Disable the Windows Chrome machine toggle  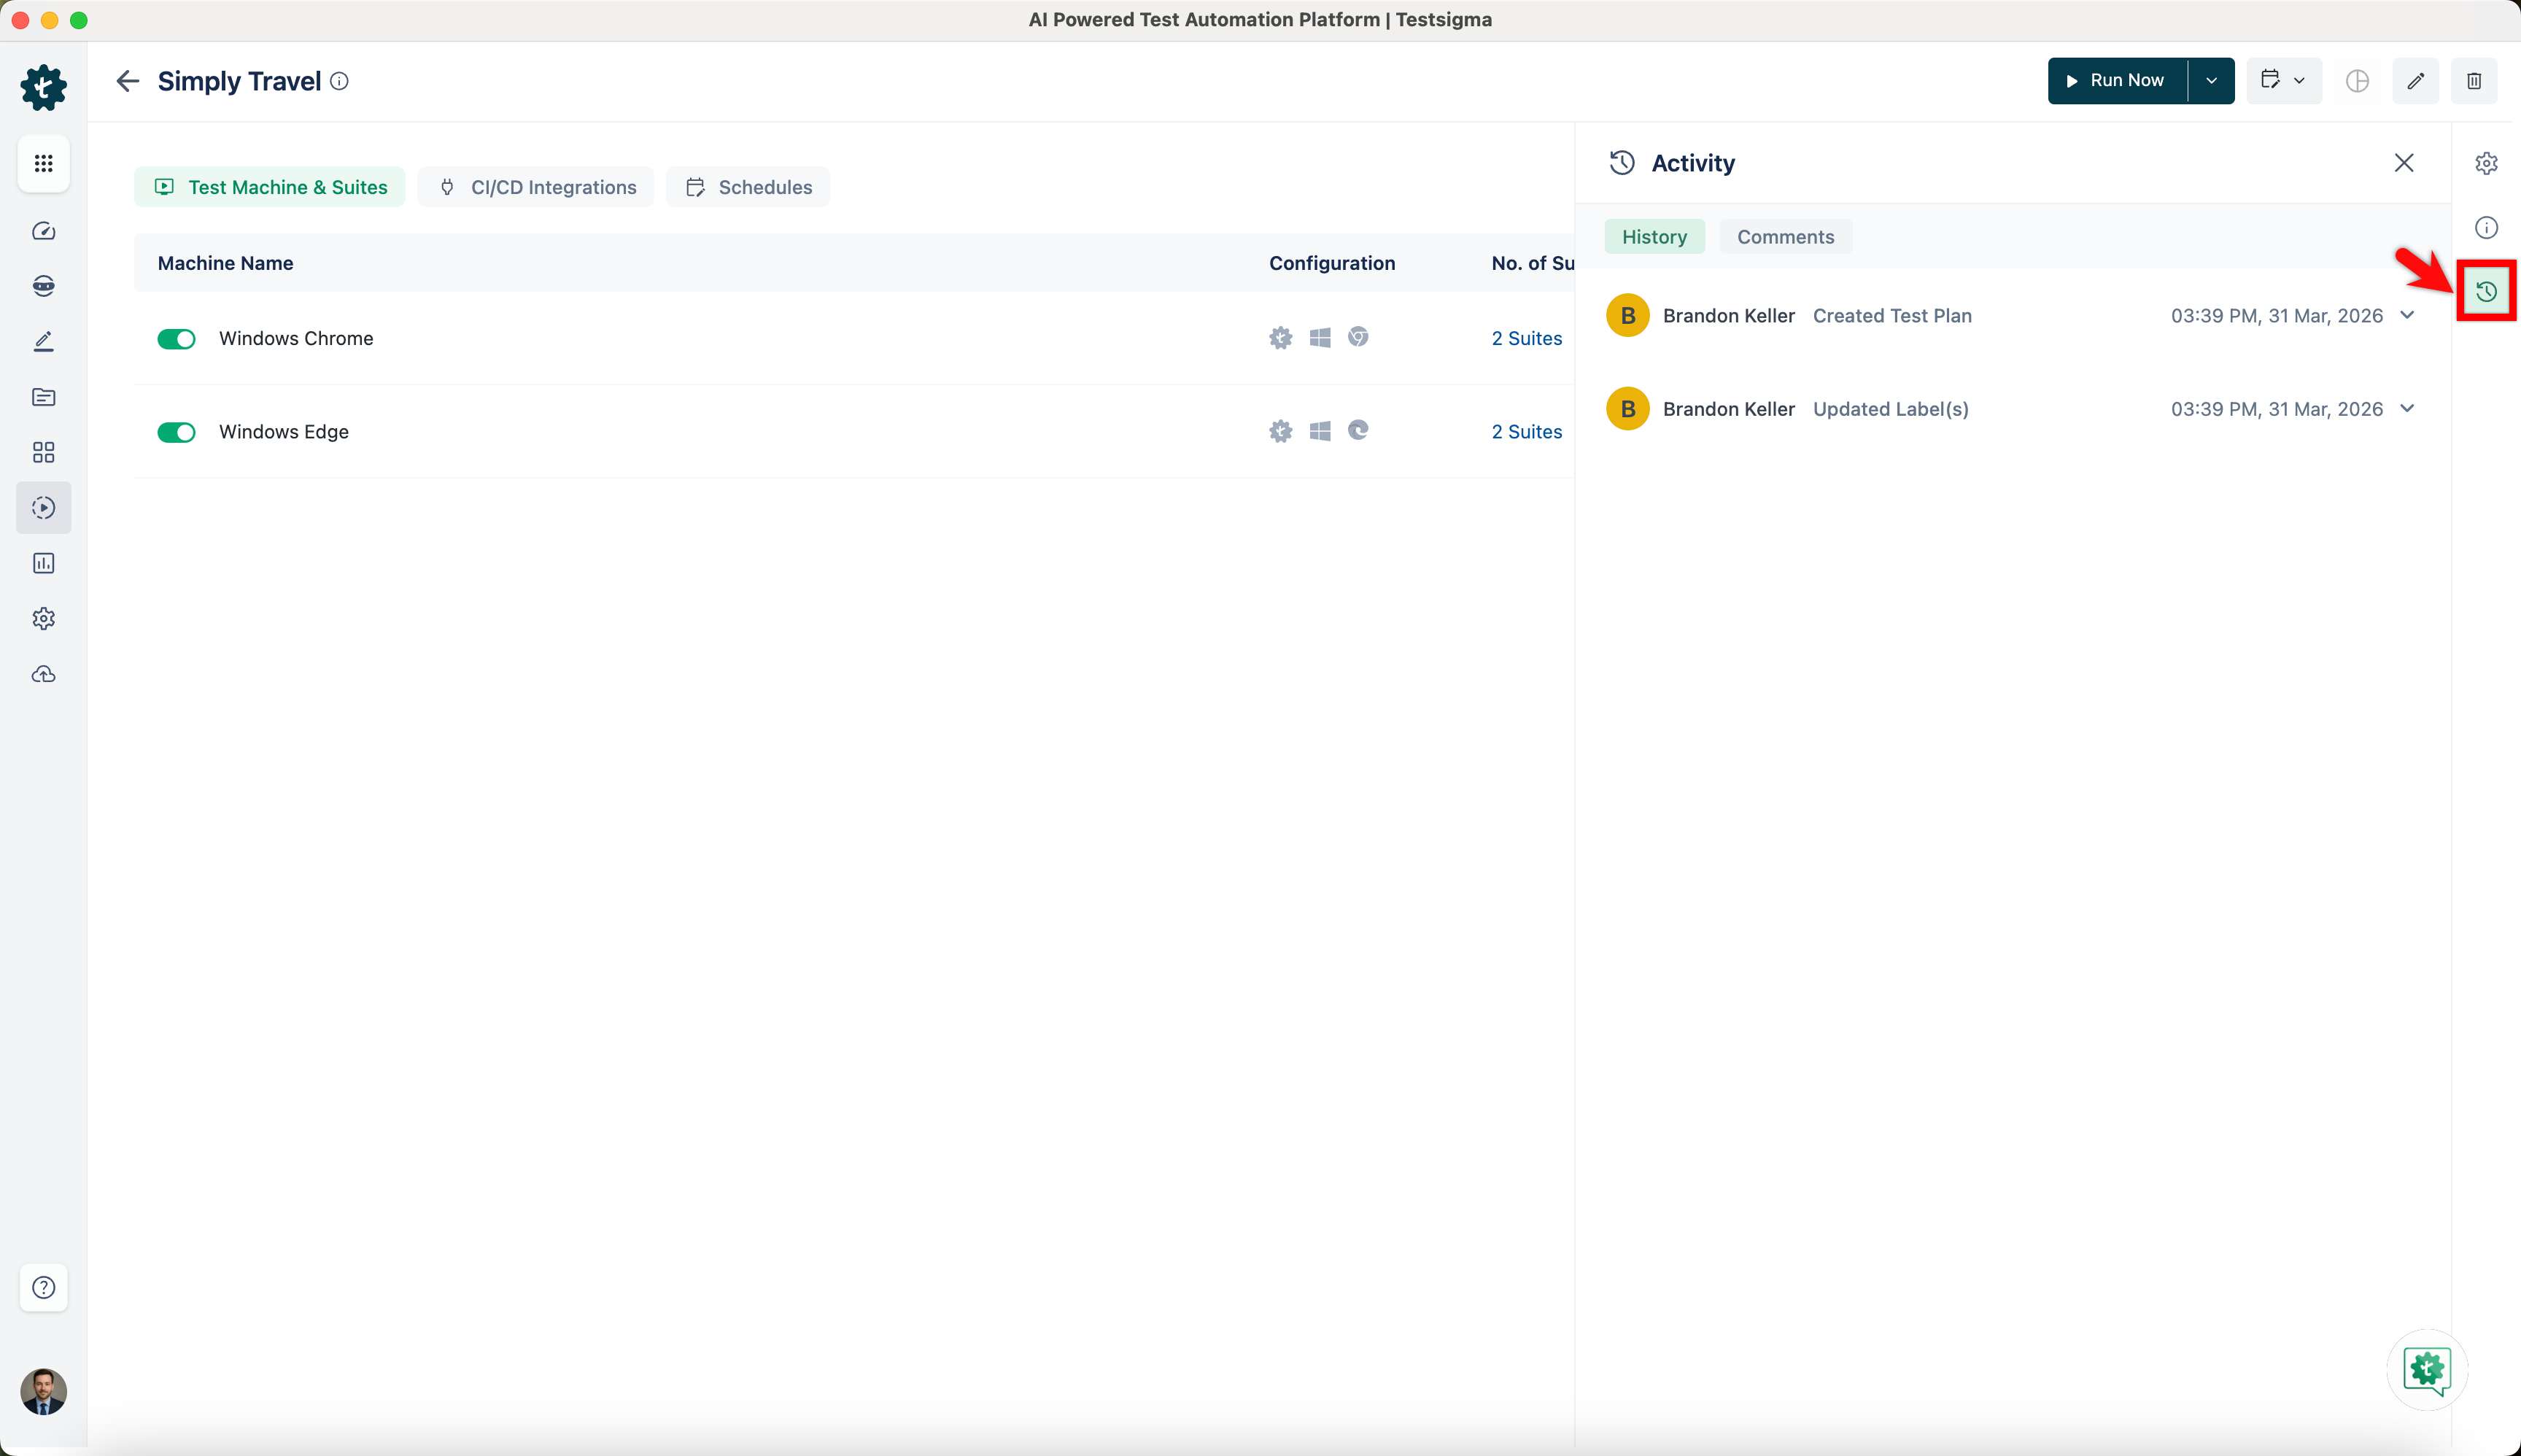pos(176,339)
